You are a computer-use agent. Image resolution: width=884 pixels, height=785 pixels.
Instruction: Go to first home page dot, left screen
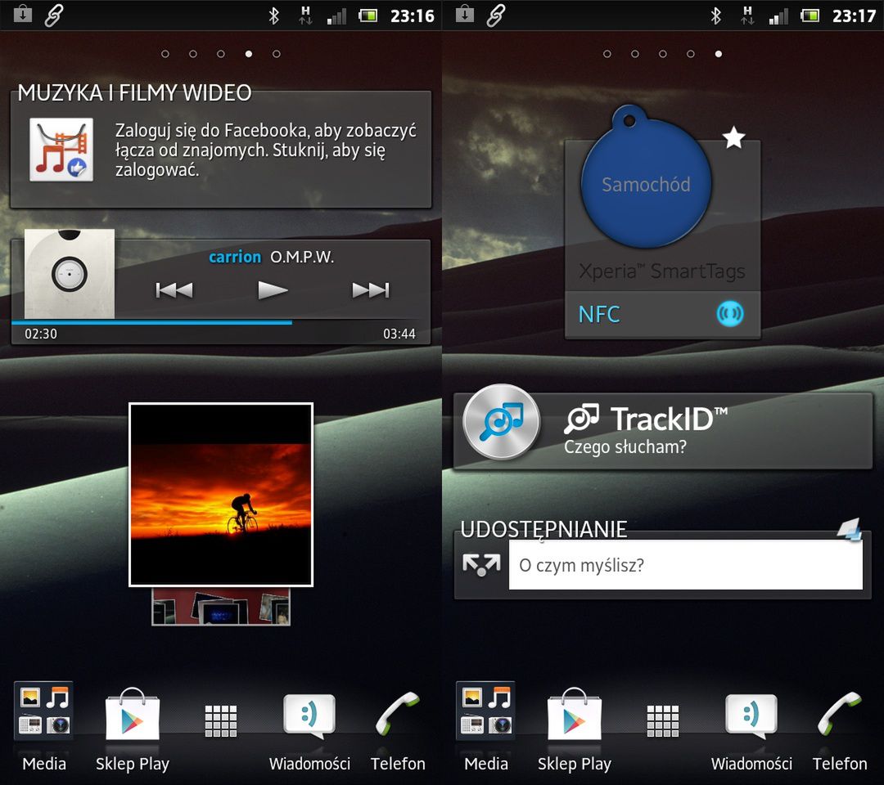pyautogui.click(x=165, y=54)
